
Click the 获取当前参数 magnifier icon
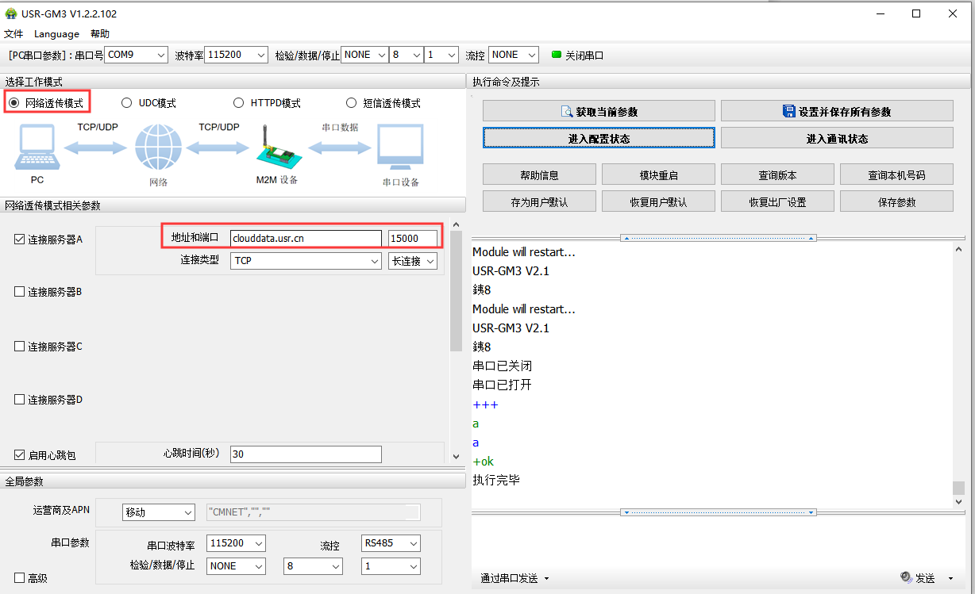567,112
